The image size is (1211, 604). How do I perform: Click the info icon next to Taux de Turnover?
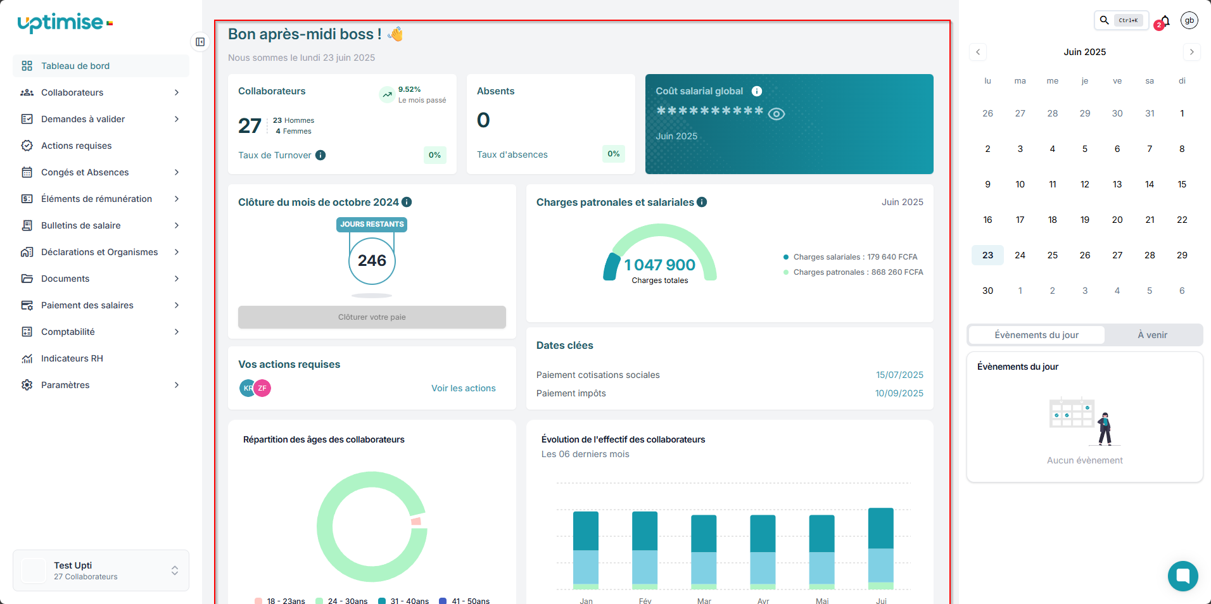pyautogui.click(x=320, y=155)
